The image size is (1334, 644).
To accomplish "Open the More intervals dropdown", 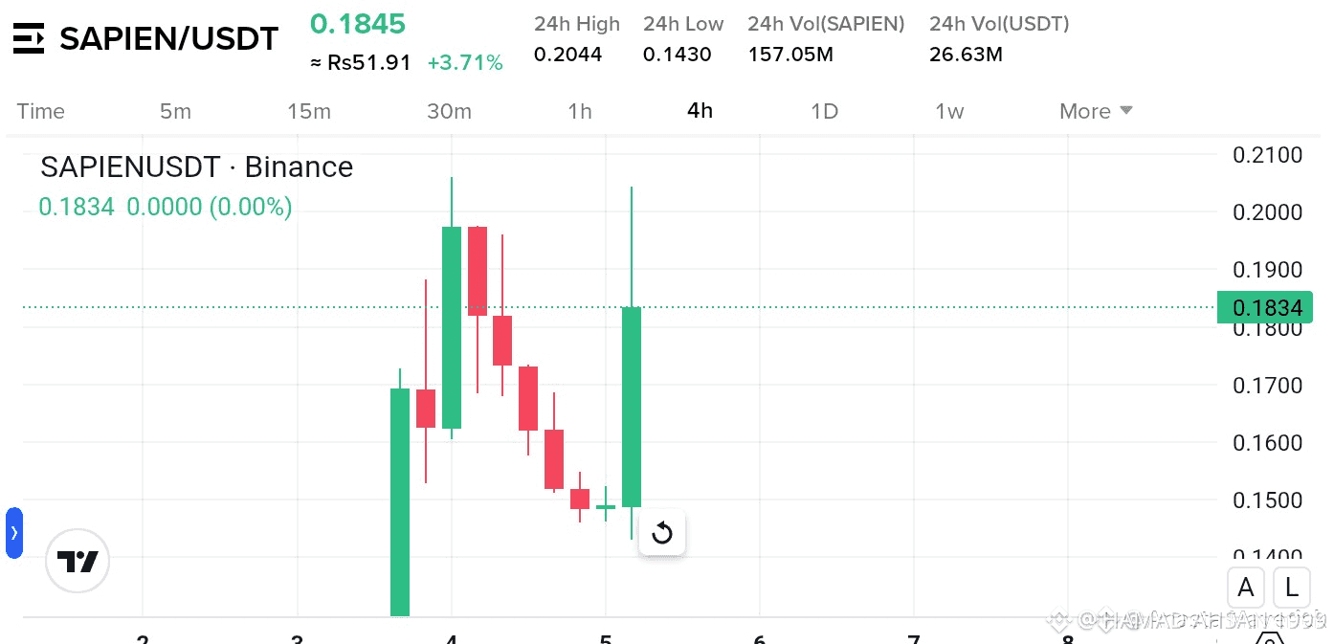I will click(1096, 111).
